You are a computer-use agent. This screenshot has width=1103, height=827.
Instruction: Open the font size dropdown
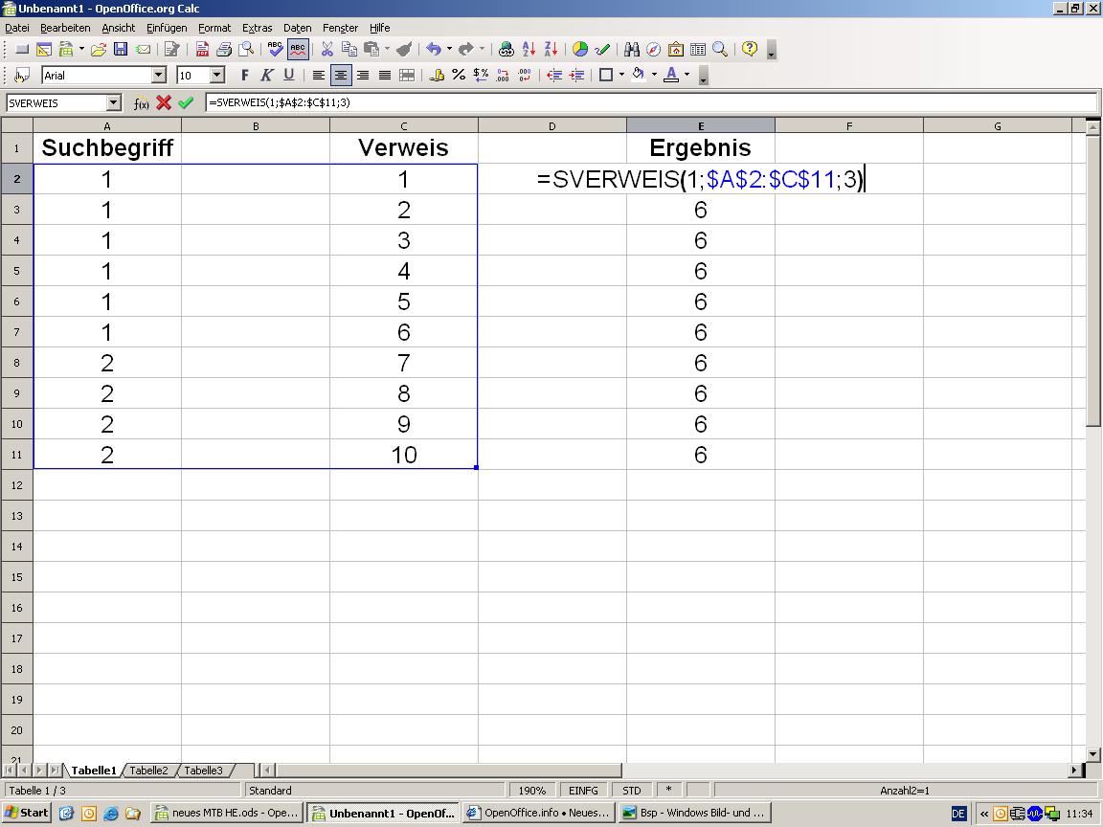[x=217, y=76]
